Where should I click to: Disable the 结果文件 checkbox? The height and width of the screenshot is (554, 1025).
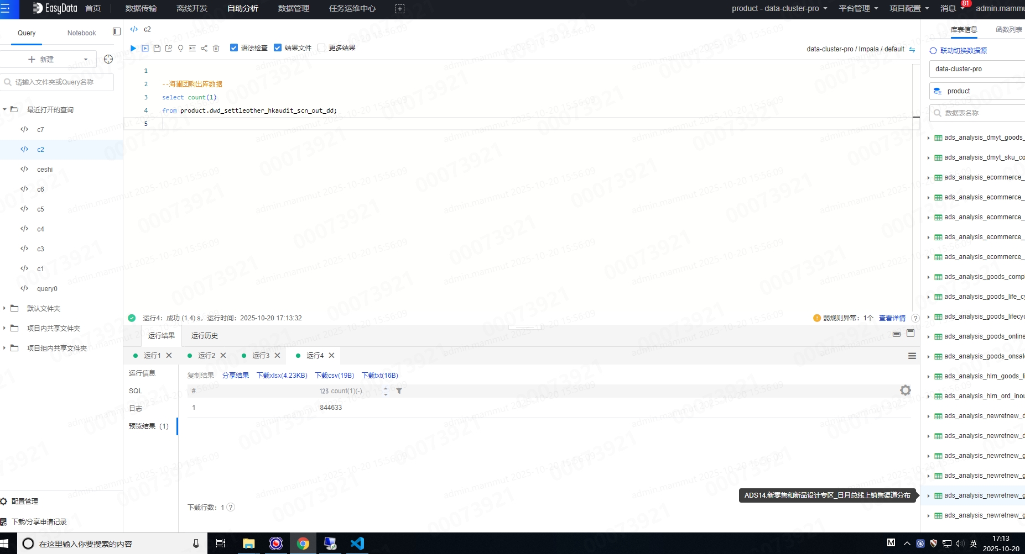tap(278, 48)
